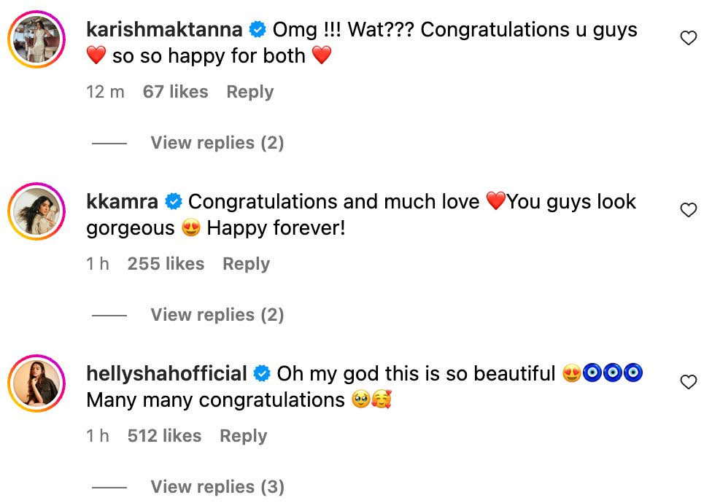Viewport: 712px width, 503px height.
Task: Reply to hellyshahofficial's comment
Action: [x=243, y=436]
